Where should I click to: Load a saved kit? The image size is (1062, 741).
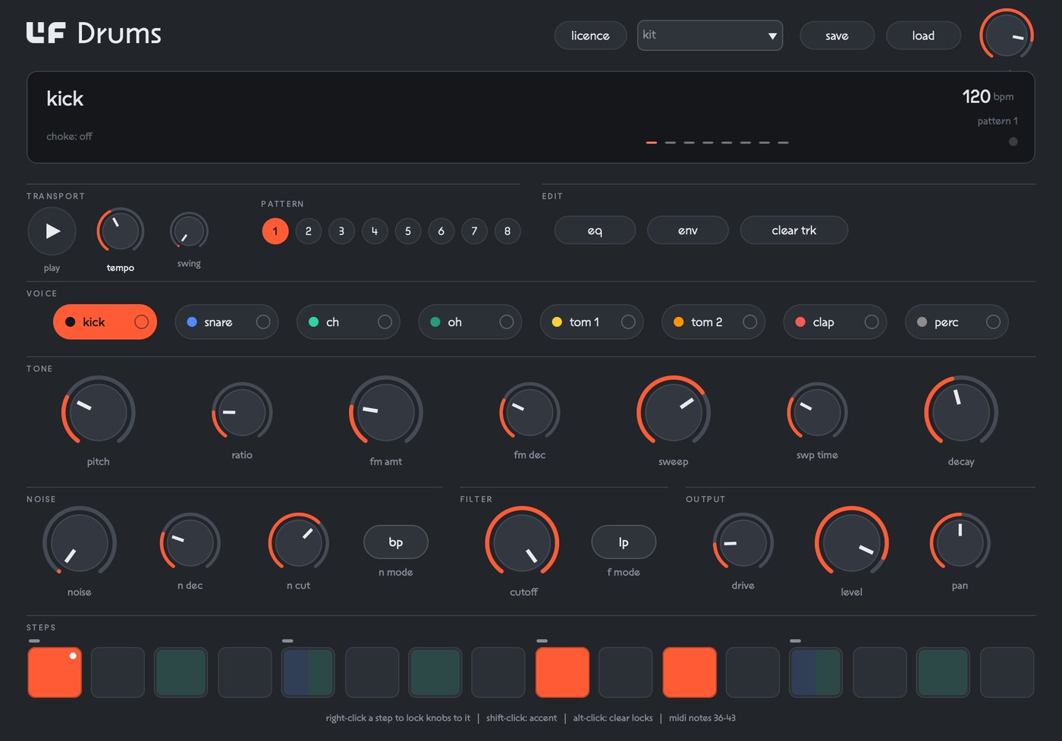(923, 36)
